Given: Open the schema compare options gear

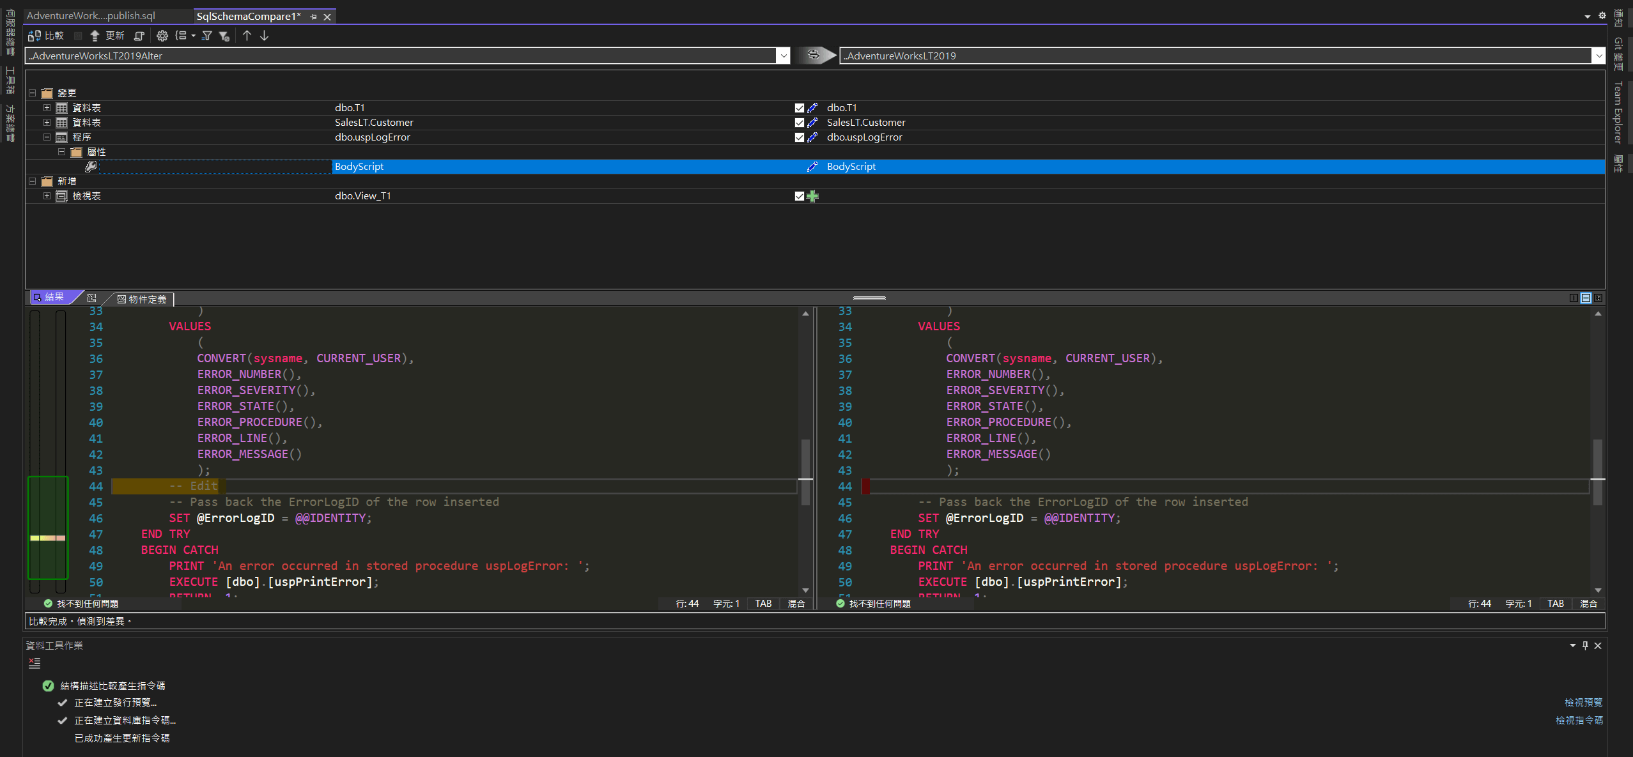Looking at the screenshot, I should [x=162, y=36].
